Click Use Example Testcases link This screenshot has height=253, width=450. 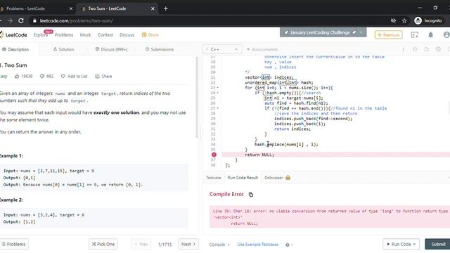[x=258, y=245]
